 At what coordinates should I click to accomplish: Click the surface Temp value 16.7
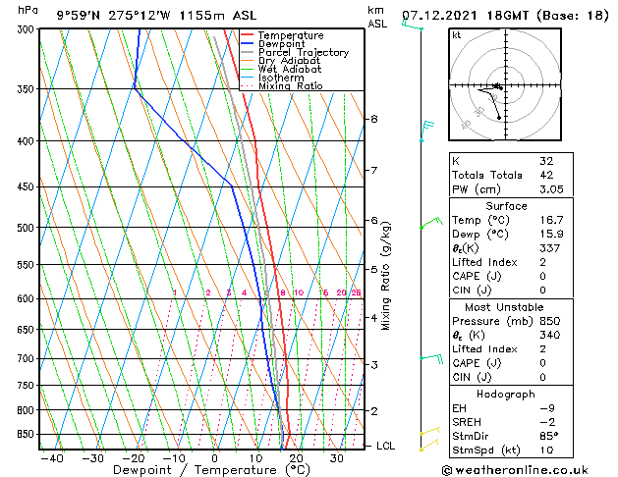point(551,220)
